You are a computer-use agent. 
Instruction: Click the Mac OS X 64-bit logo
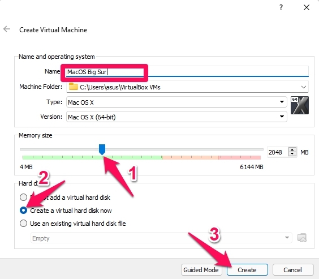click(299, 105)
